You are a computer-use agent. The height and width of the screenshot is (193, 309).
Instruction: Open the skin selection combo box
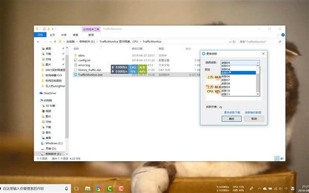point(240,63)
